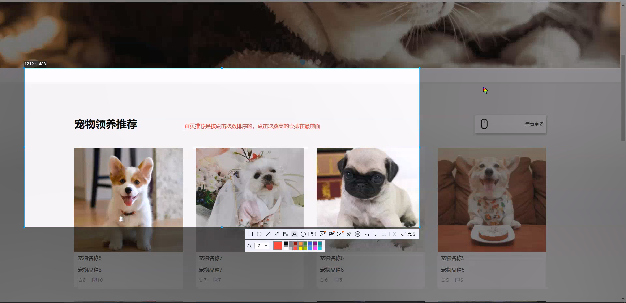The width and height of the screenshot is (626, 303).
Task: Click the 宠物品种7 breed text
Action: [x=211, y=270]
